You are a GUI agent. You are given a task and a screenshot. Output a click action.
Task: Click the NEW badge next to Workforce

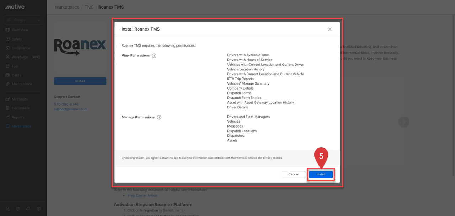click(36, 57)
